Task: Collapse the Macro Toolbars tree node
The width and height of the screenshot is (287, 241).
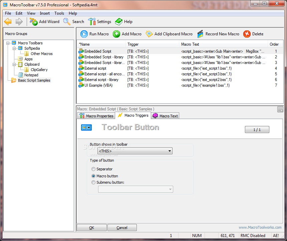Action: [x=8, y=43]
